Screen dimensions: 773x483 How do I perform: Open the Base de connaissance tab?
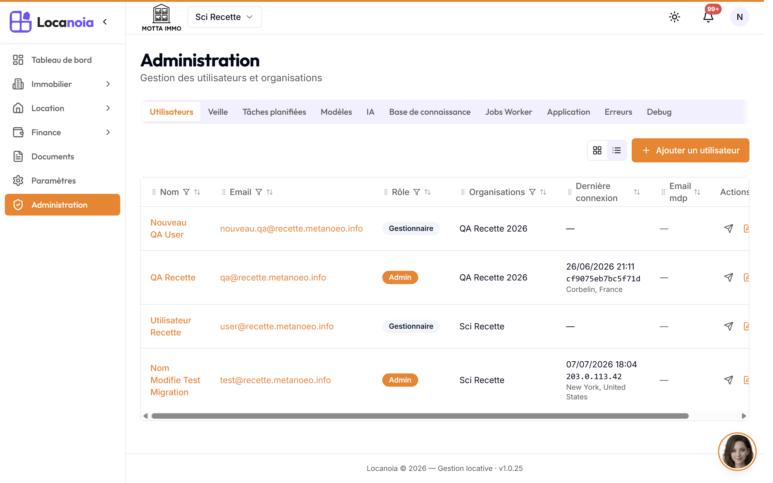(430, 112)
